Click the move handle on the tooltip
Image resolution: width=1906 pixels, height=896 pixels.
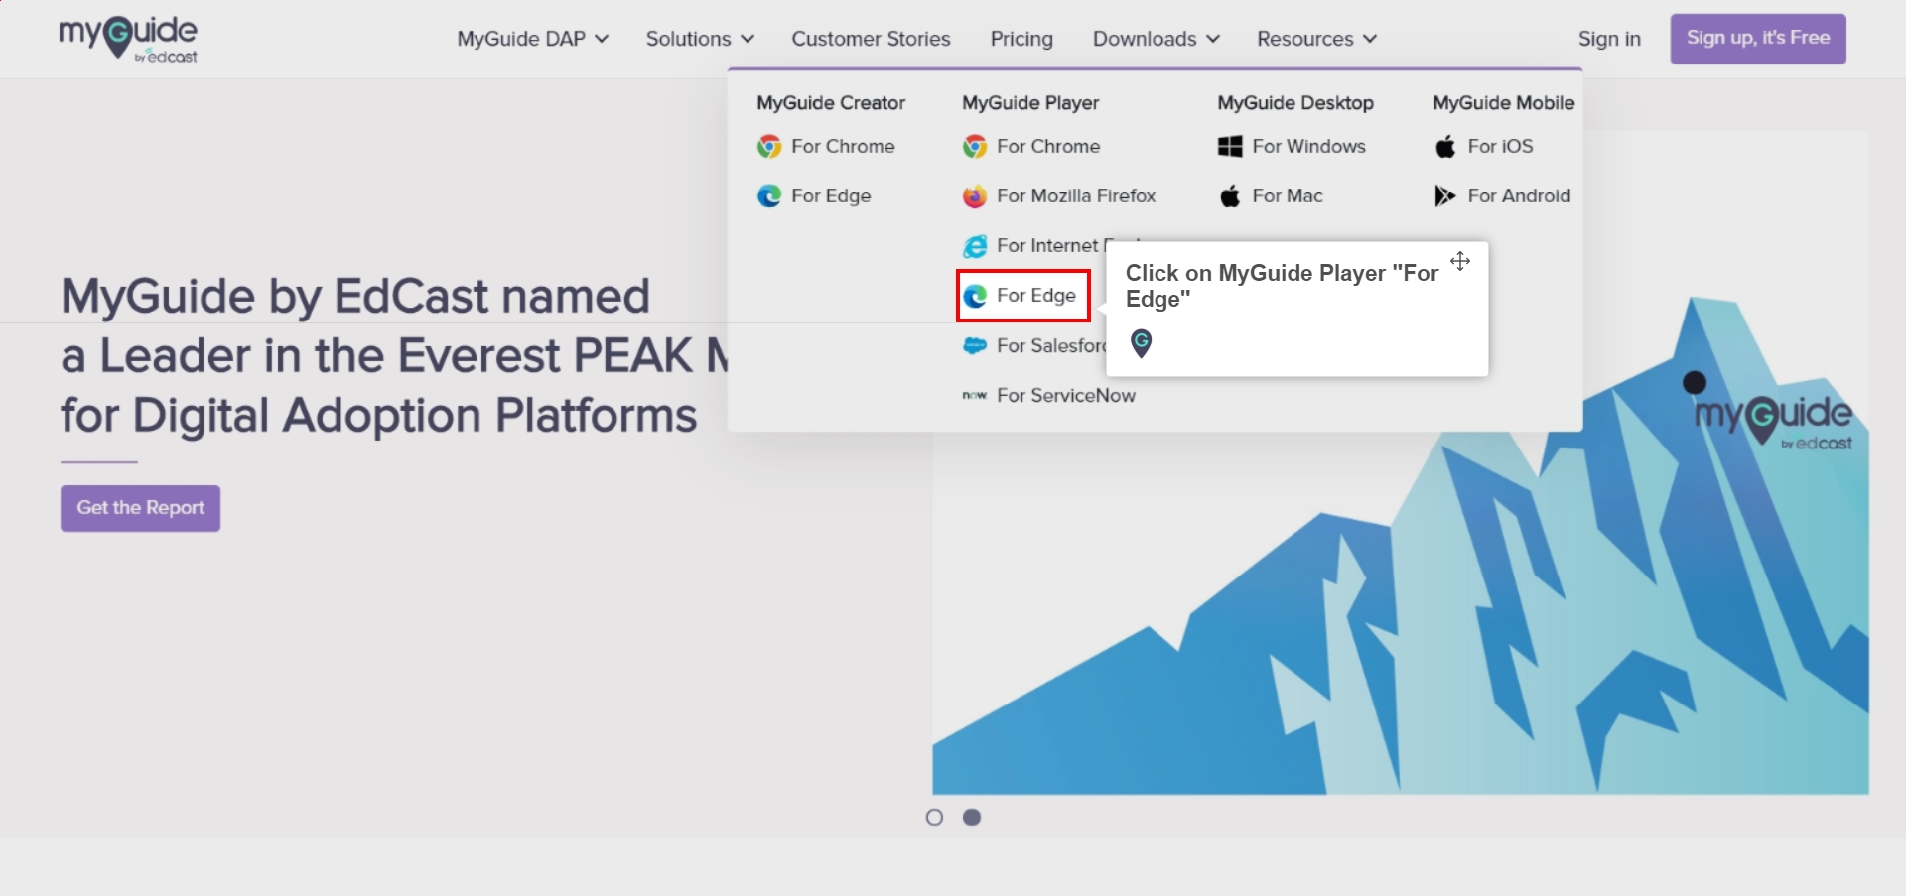tap(1460, 261)
